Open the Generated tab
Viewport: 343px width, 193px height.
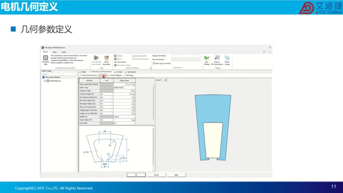coord(131,72)
